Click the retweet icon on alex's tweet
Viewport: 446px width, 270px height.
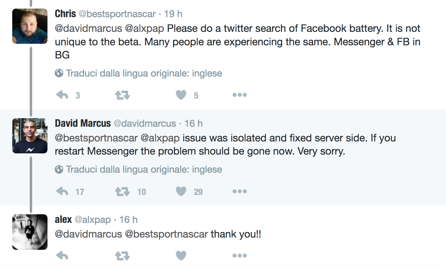click(122, 255)
